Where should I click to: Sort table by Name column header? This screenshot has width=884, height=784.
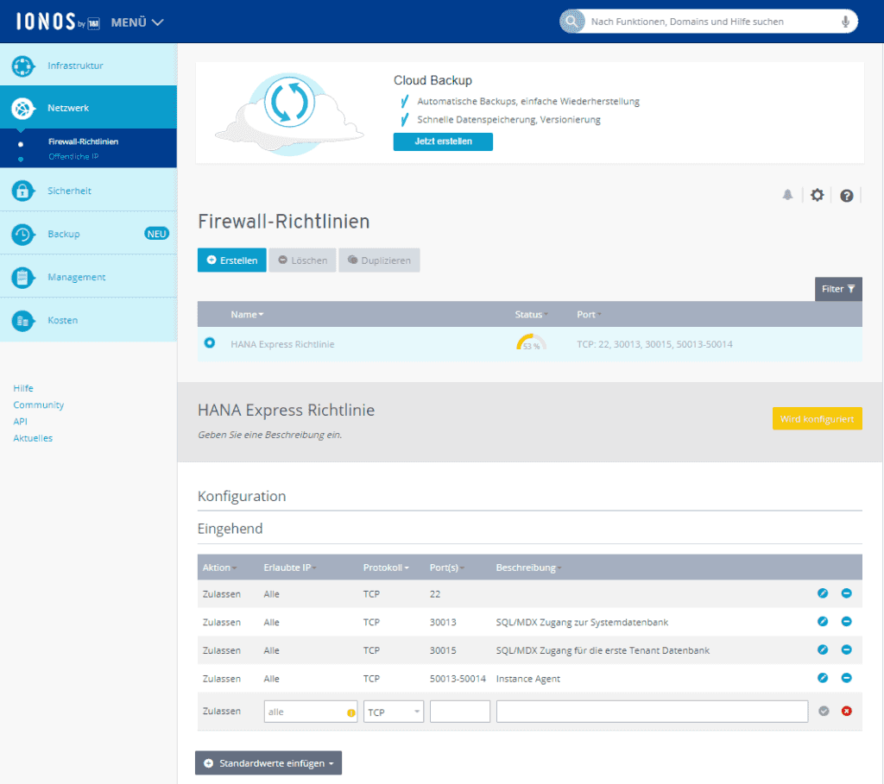click(x=247, y=314)
